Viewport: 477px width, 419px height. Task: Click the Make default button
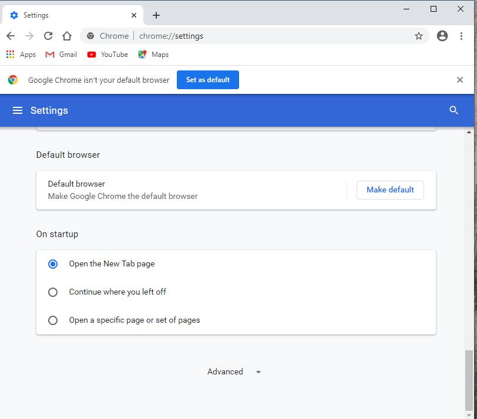click(390, 190)
